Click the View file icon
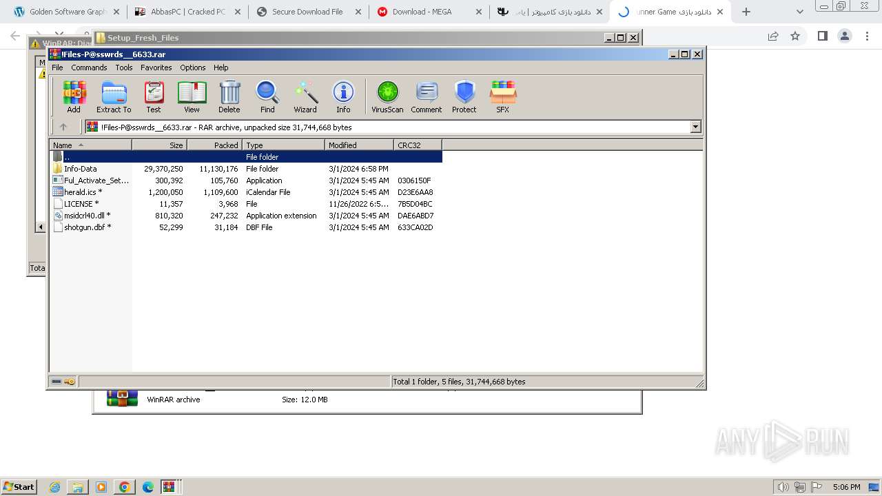This screenshot has height=496, width=882. click(192, 96)
